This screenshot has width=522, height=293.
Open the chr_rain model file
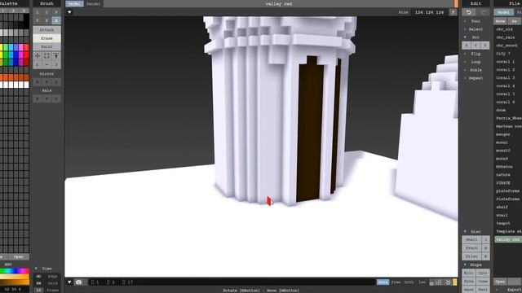(x=506, y=37)
